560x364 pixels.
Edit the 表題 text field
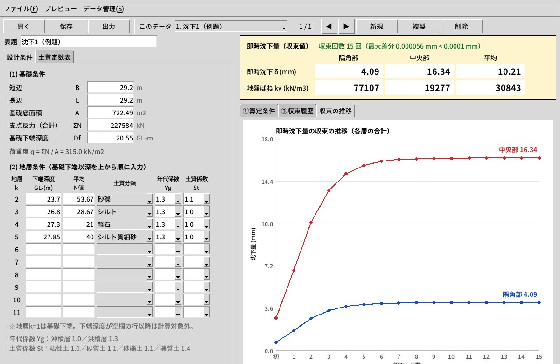[88, 42]
